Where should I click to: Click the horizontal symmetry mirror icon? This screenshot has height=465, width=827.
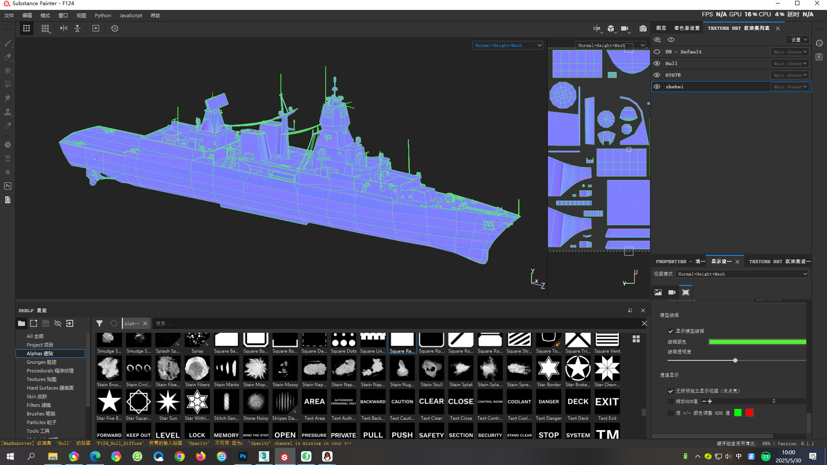click(x=64, y=28)
